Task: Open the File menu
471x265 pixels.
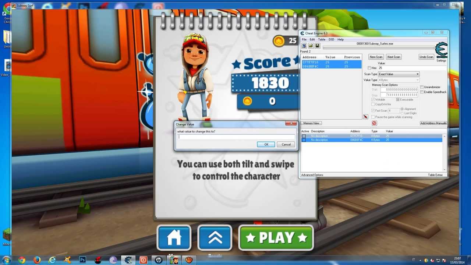Action: pyautogui.click(x=304, y=39)
